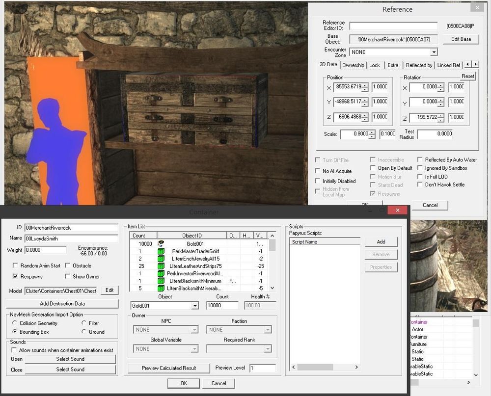Close the Reference window
Screen dimensions: 491x396
pos(477,8)
